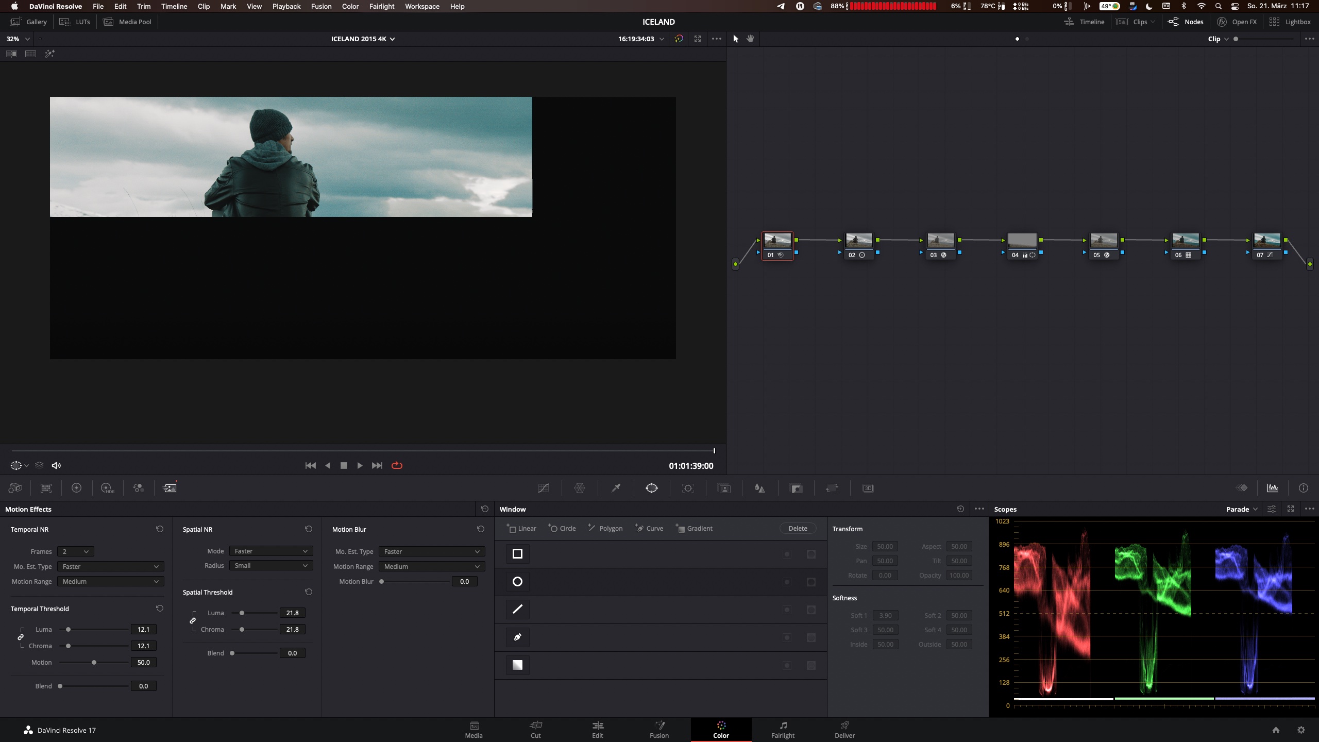Toggle the Nodes panel button

(1186, 22)
